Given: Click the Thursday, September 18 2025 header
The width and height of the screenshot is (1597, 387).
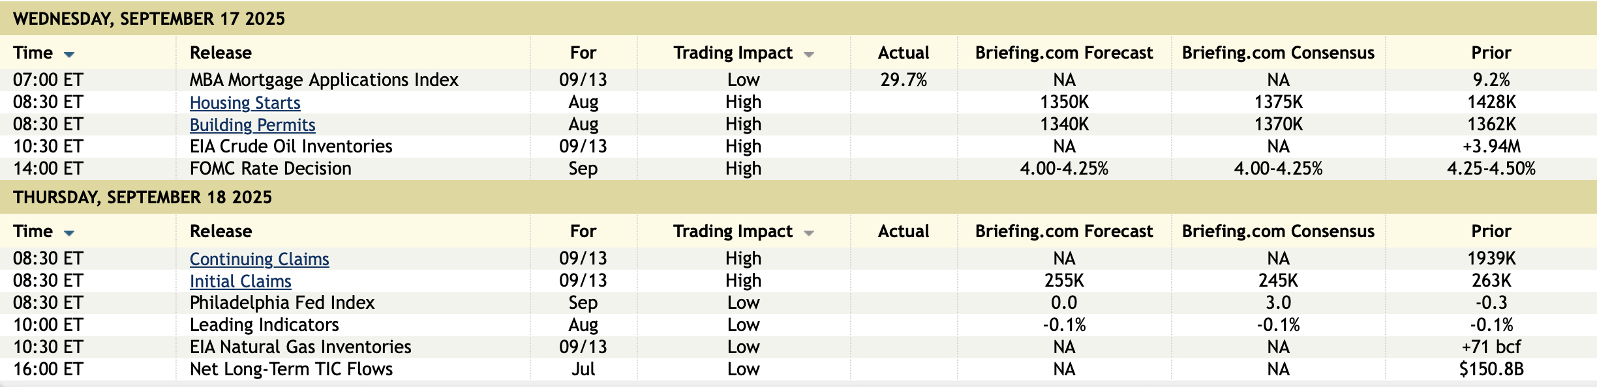Looking at the screenshot, I should 142,197.
